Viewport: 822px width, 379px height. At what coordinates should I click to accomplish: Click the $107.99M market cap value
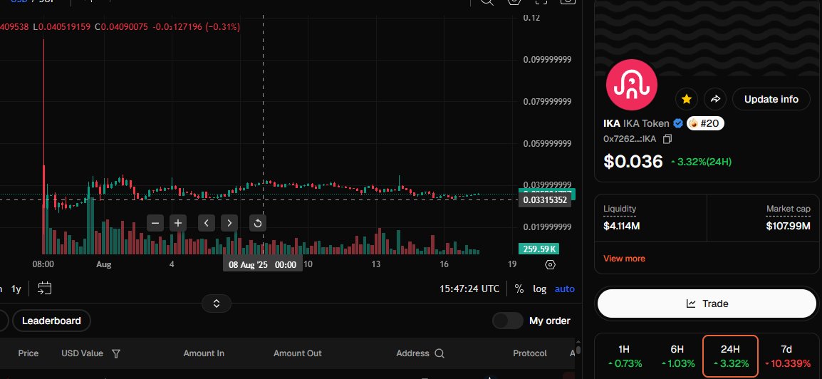(x=788, y=227)
